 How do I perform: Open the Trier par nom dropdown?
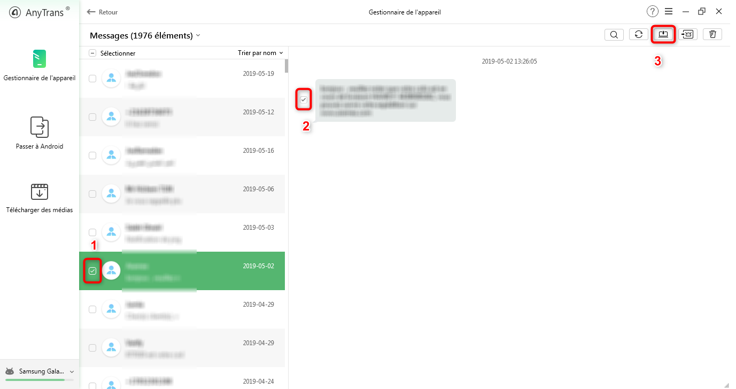[x=260, y=53]
